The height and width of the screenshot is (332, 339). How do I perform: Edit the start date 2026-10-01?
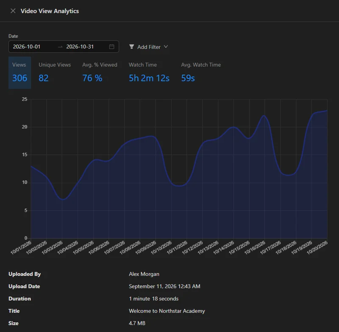coord(27,47)
